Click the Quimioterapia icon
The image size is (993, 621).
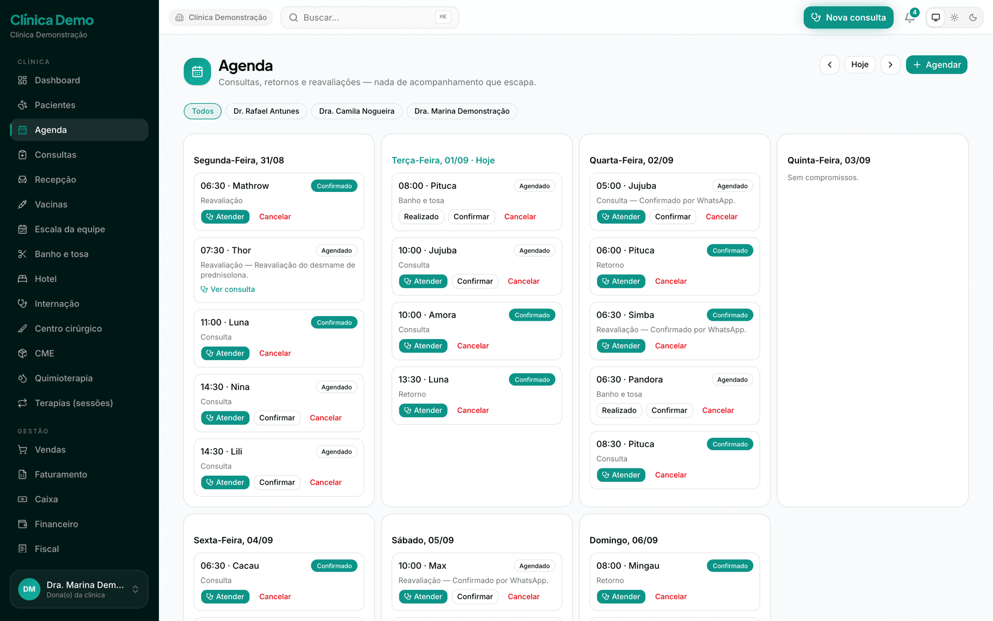22,378
